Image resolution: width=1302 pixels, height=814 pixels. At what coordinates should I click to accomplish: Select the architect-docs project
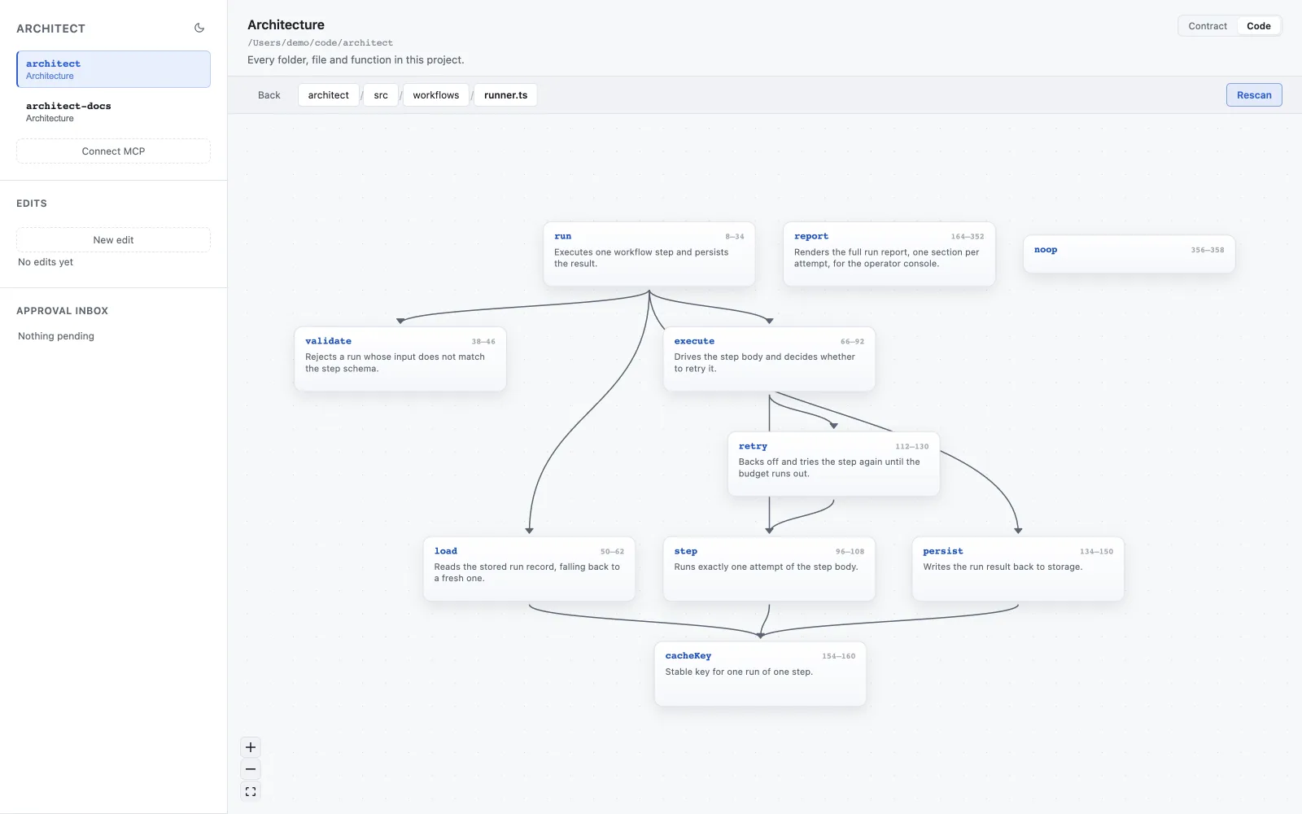coord(113,112)
